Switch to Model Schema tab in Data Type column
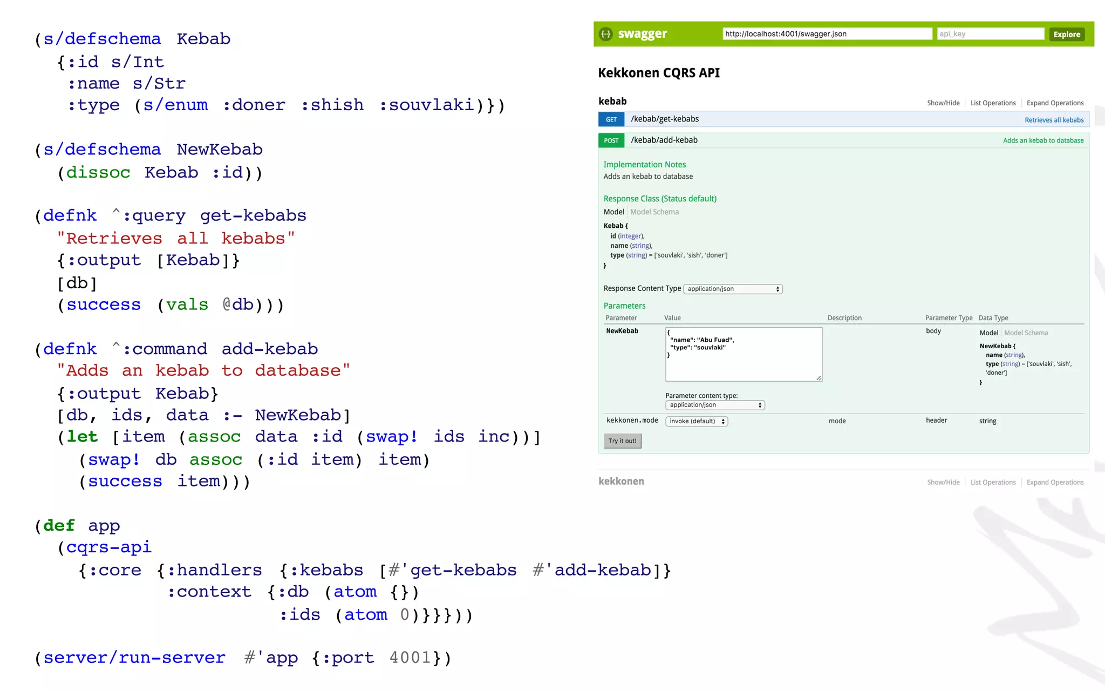 1026,333
